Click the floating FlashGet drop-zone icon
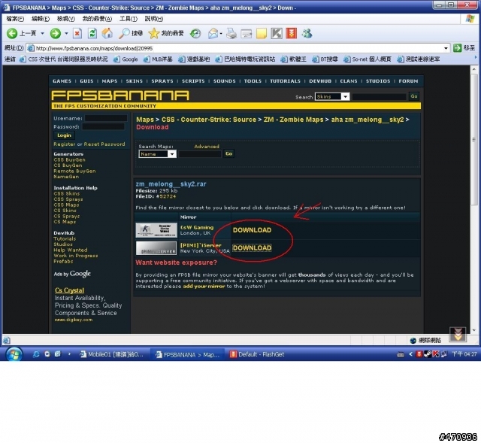 tap(458, 335)
